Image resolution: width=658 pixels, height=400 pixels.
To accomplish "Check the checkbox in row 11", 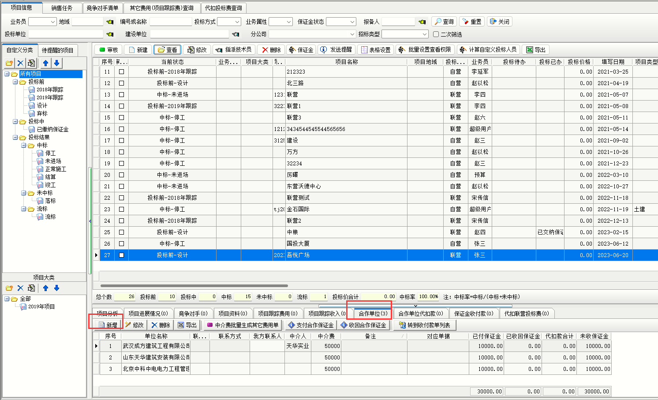I will (x=121, y=71).
